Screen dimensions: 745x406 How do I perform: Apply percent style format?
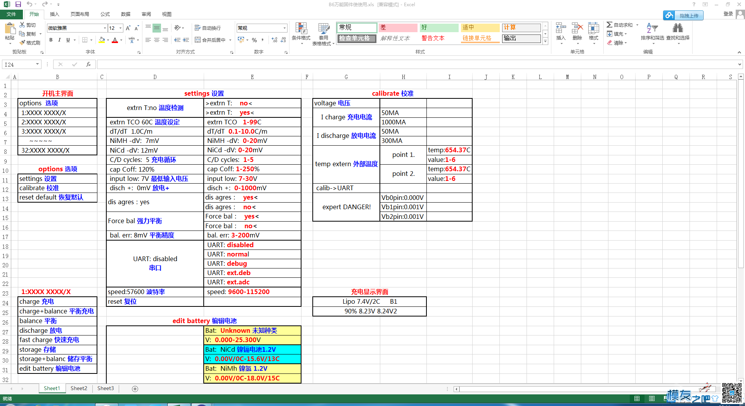(254, 40)
